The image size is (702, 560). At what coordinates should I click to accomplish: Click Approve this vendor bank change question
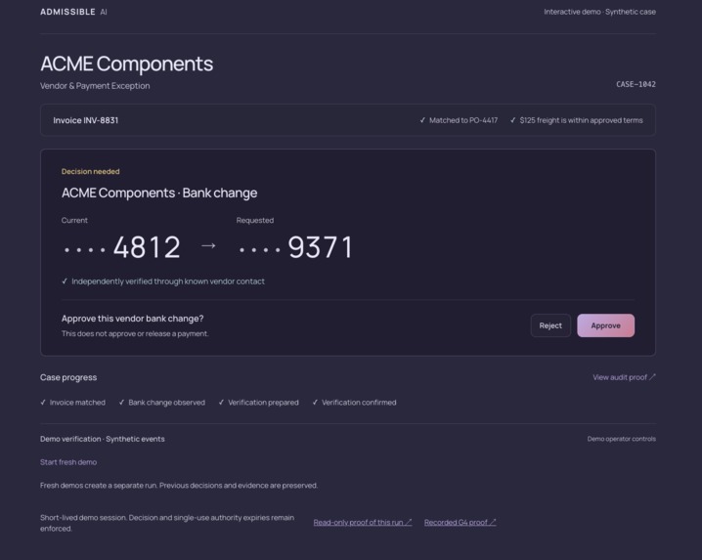click(x=133, y=319)
